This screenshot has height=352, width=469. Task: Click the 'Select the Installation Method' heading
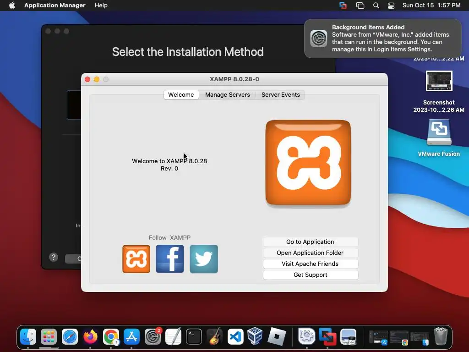[188, 52]
